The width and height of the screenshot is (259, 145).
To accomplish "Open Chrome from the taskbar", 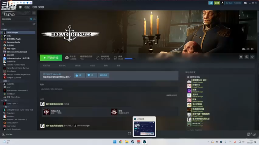I will (120, 142).
